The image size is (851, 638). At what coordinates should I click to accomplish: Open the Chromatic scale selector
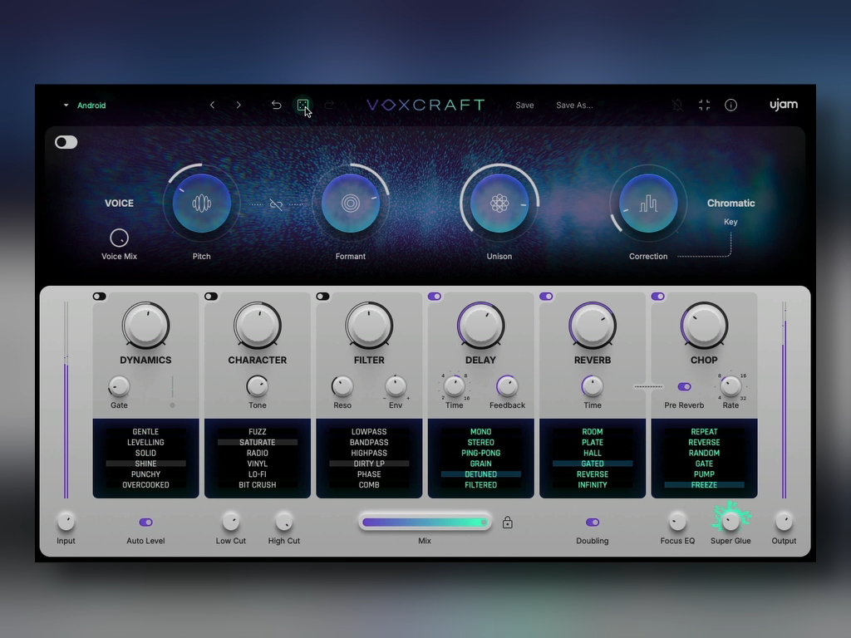coord(731,203)
